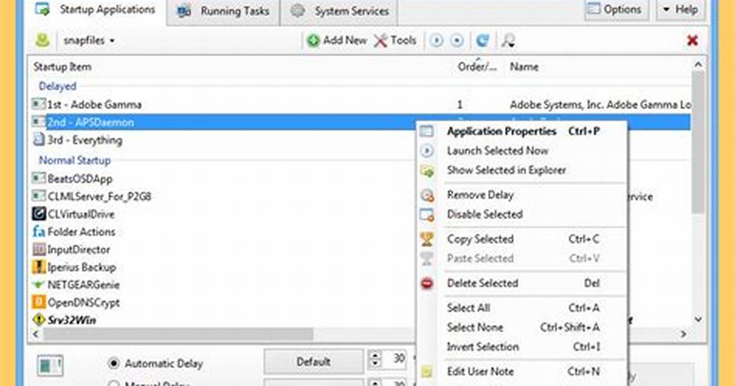The width and height of the screenshot is (735, 386).
Task: Click the Show in Explorer folder icon
Action: tap(427, 171)
